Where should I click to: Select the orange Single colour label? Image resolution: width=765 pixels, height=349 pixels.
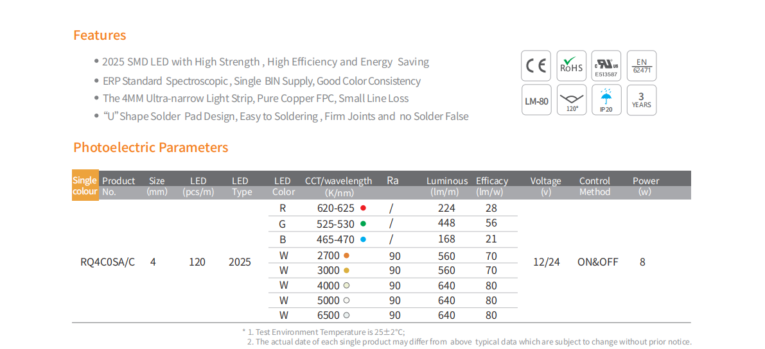point(85,185)
